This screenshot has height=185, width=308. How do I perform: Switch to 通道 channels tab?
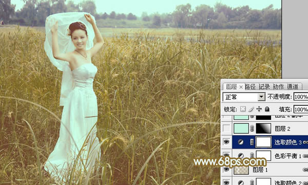[x=293, y=87]
